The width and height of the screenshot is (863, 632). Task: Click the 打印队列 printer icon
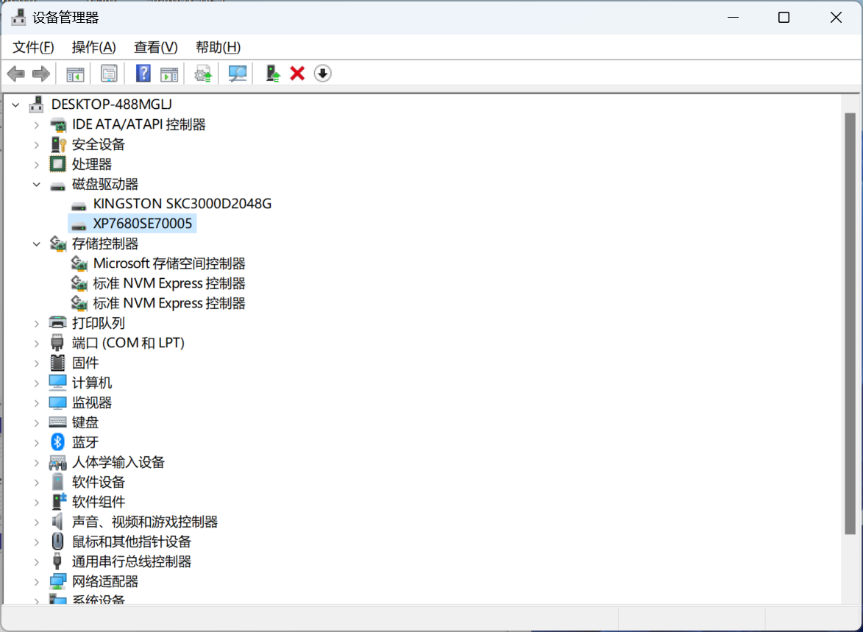pos(58,322)
